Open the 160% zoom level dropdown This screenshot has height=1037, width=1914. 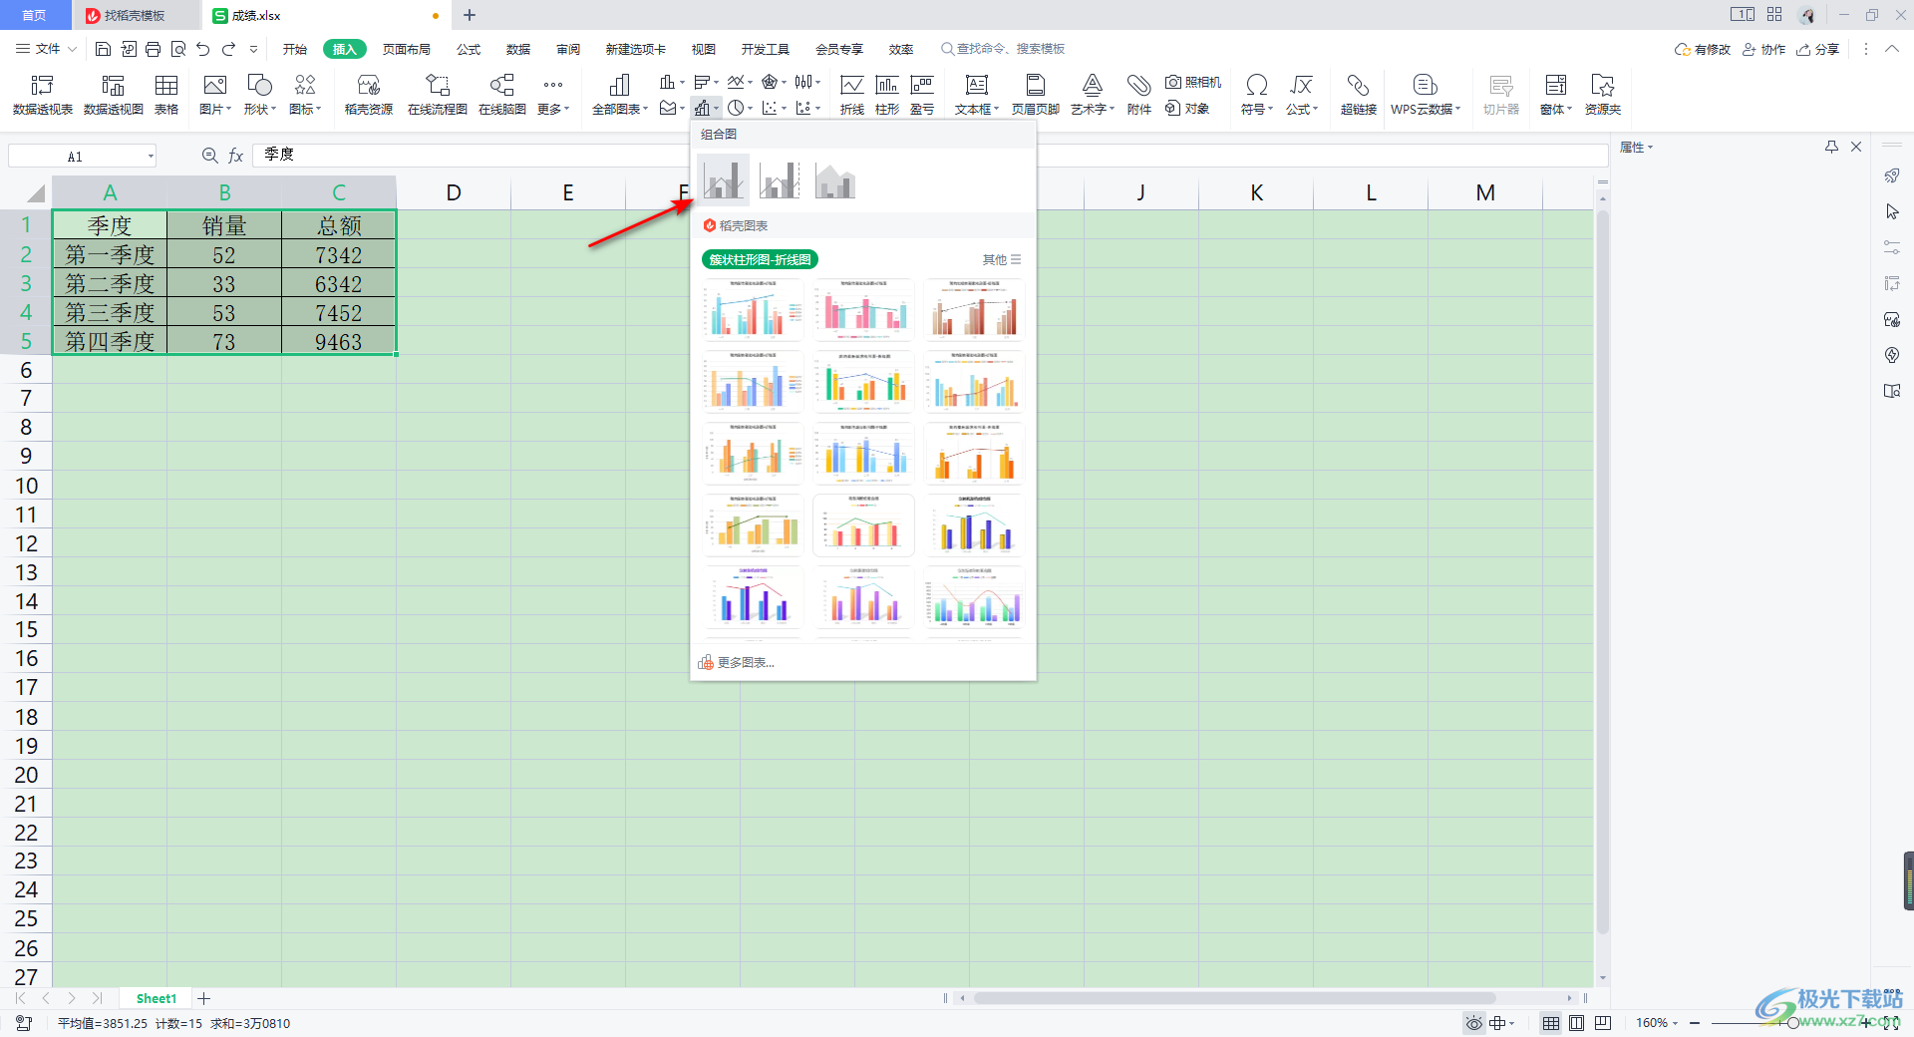pos(1657,1023)
